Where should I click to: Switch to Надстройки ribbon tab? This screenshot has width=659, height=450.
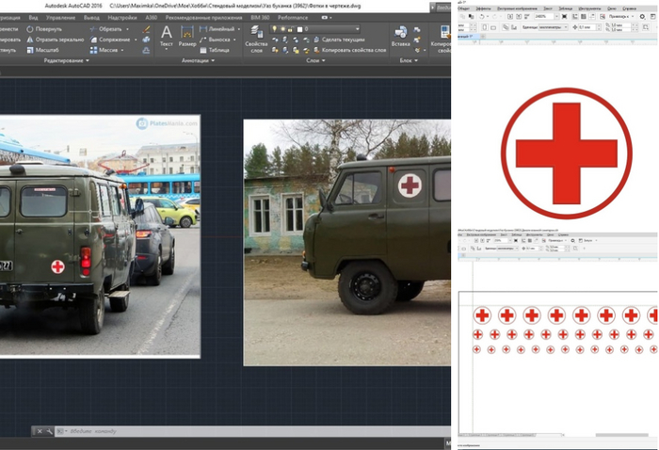tap(122, 18)
